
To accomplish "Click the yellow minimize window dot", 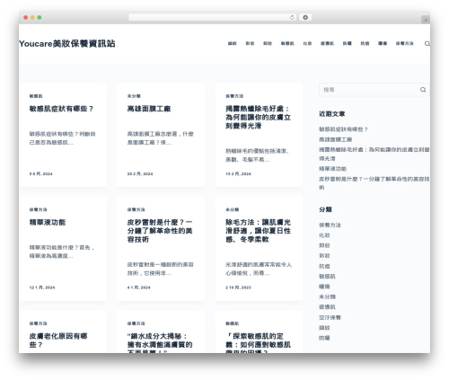I will point(32,18).
